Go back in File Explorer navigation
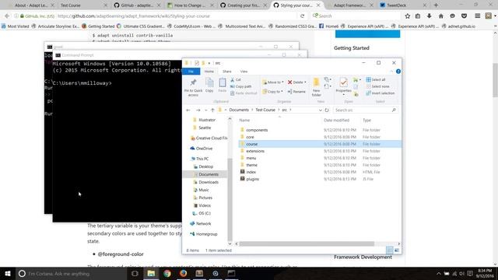 click(188, 110)
